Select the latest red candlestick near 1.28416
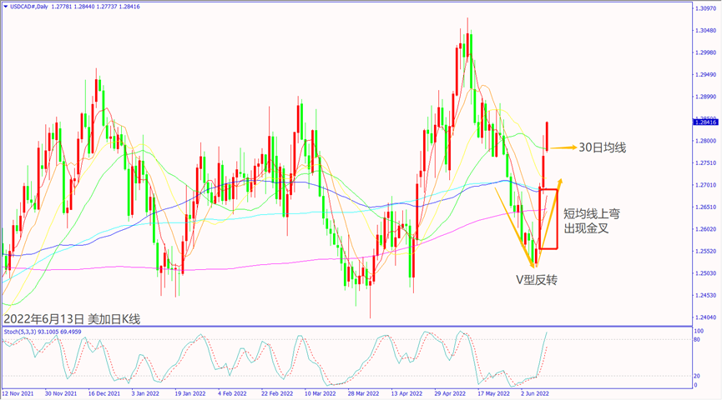Screen dimensions: 722x400 (547, 136)
